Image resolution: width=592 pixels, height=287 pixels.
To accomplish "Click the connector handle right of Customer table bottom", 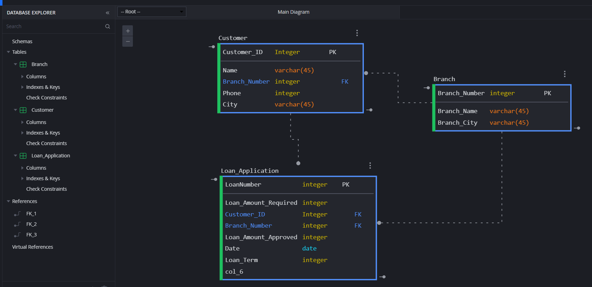I will click(369, 110).
